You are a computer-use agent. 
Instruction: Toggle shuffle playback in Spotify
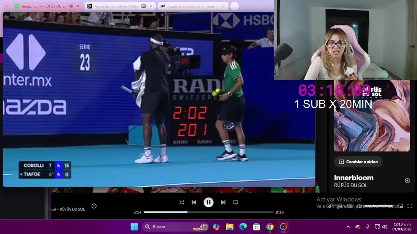tap(181, 202)
